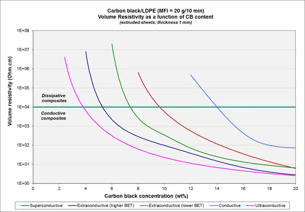Click the Ultraconductive legend entry
305x212 pixels.
270,206
